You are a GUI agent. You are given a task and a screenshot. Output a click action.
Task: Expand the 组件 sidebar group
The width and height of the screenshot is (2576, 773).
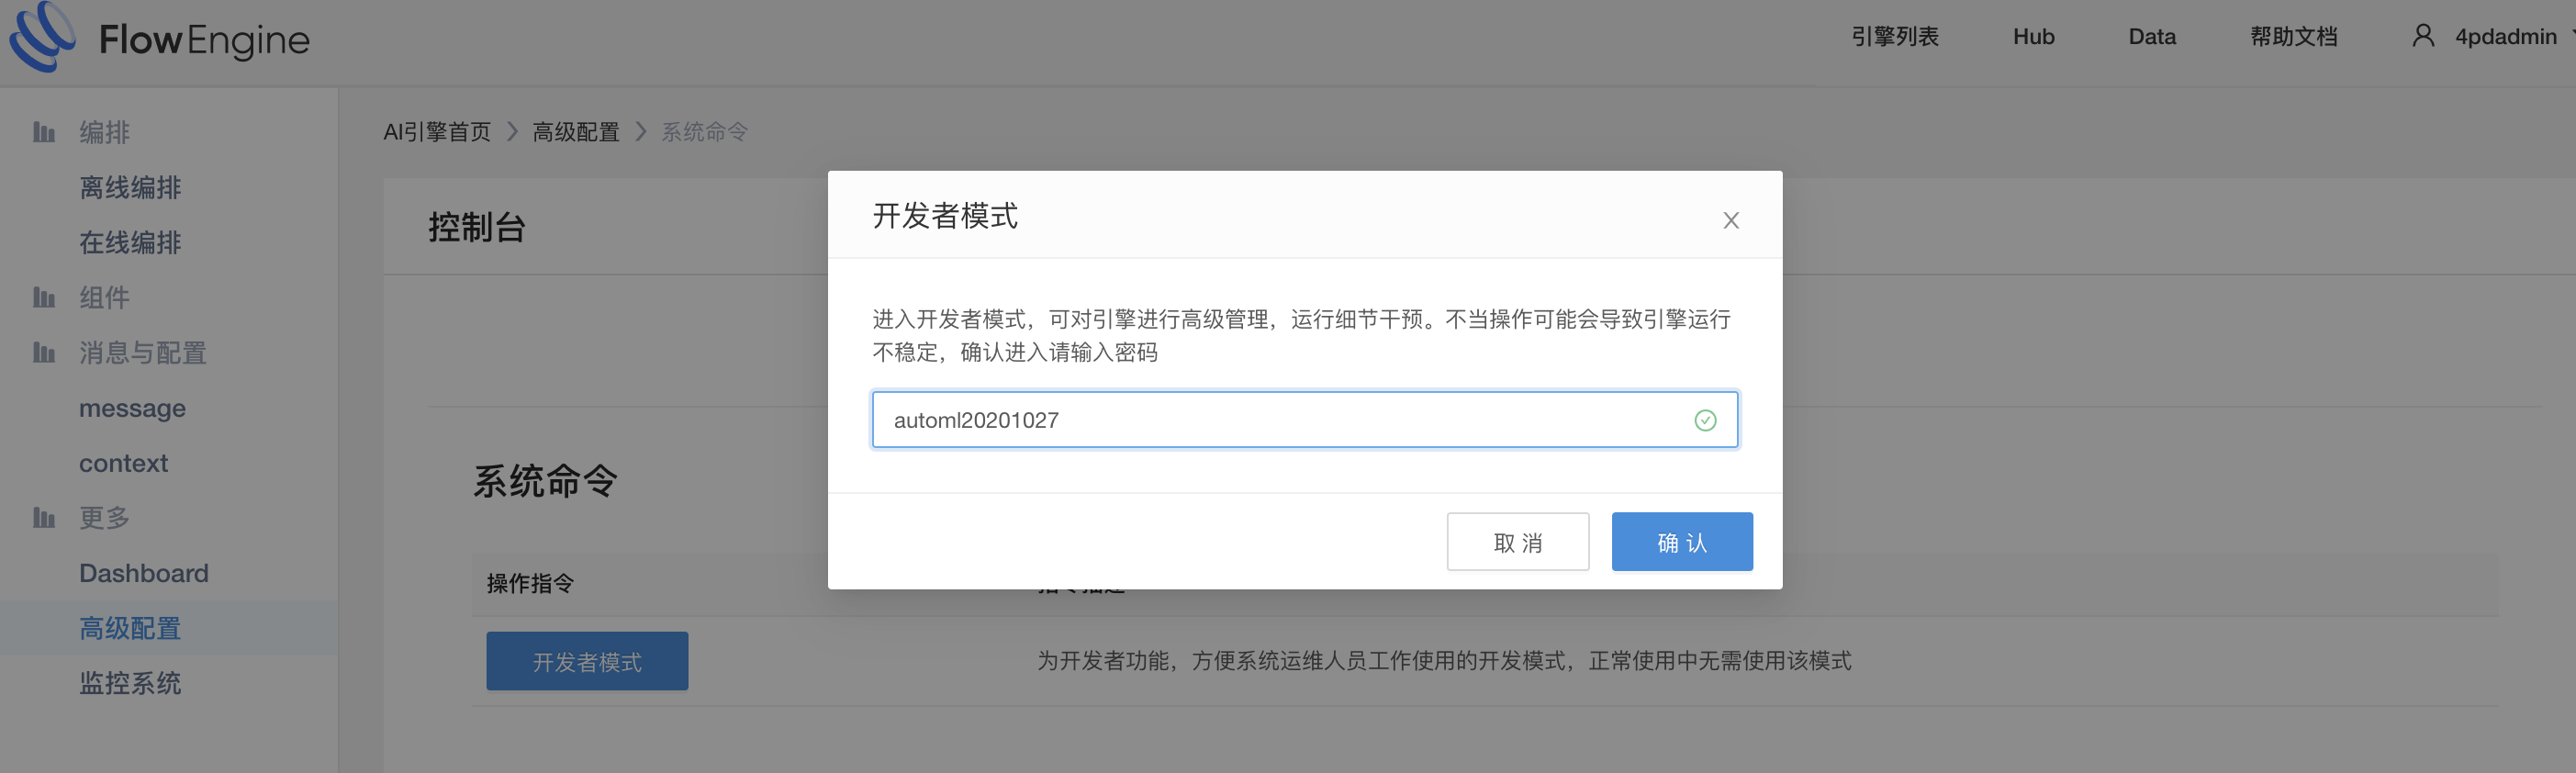pyautogui.click(x=105, y=297)
